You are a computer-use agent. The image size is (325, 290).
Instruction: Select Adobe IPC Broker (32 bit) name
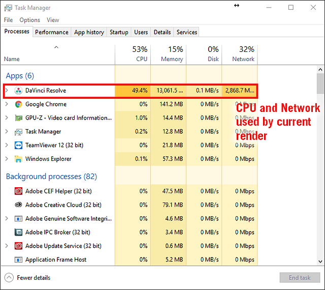tap(57, 232)
